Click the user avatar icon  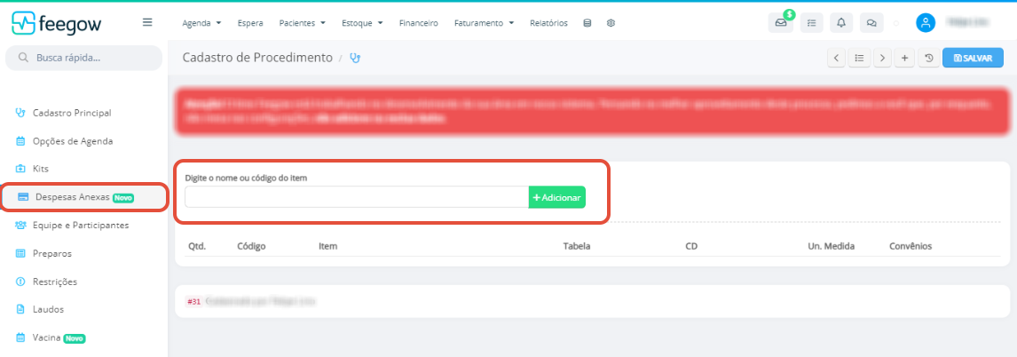(926, 23)
